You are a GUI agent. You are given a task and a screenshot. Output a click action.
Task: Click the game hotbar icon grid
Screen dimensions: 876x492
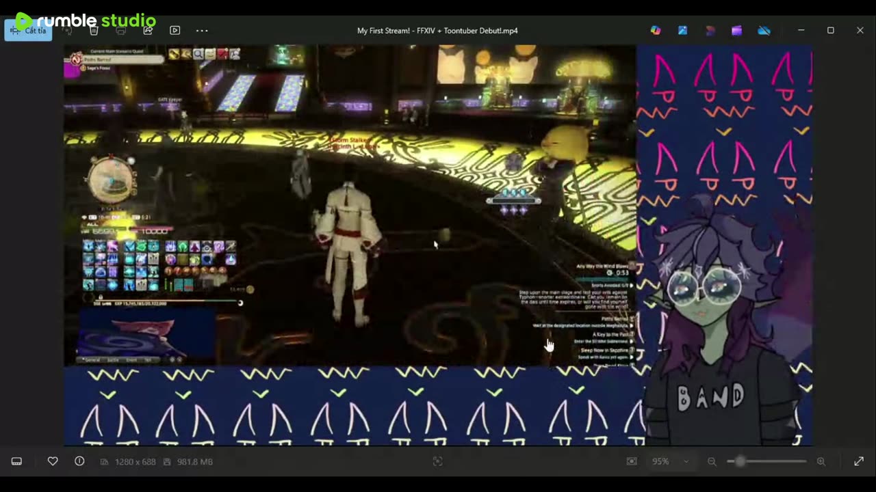[x=159, y=265]
